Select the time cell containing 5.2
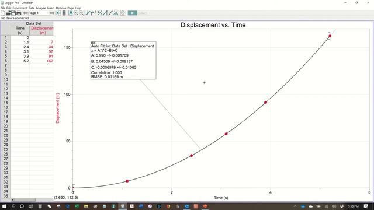 20,61
